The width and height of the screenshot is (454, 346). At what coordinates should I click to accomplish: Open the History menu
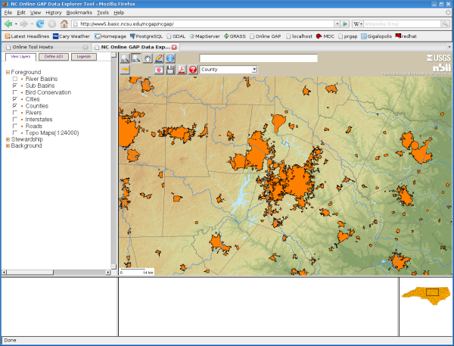pos(54,12)
